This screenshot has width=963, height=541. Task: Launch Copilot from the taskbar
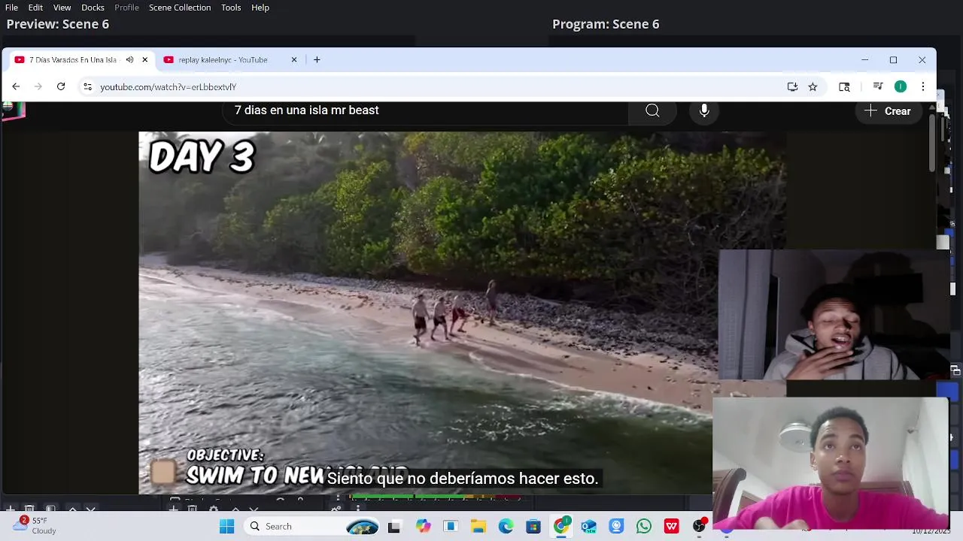tap(423, 526)
